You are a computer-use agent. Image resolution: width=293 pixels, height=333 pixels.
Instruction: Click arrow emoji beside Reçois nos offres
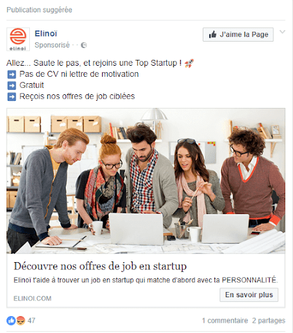click(x=12, y=97)
